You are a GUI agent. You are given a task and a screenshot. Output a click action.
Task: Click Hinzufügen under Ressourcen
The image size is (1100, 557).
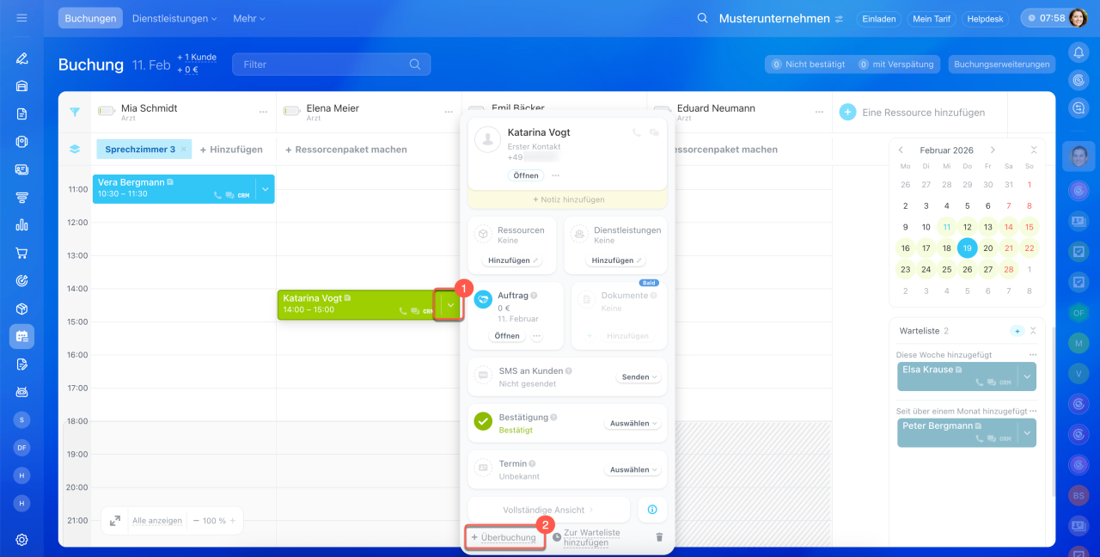tap(512, 260)
